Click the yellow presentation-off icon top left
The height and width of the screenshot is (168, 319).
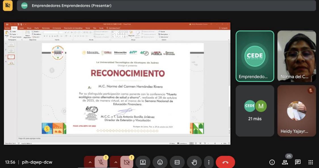point(8,5)
